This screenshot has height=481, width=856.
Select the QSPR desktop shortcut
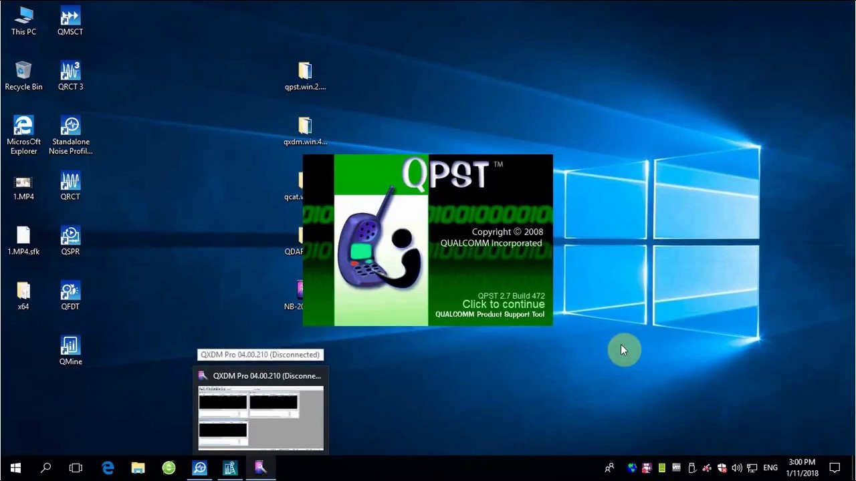point(70,240)
